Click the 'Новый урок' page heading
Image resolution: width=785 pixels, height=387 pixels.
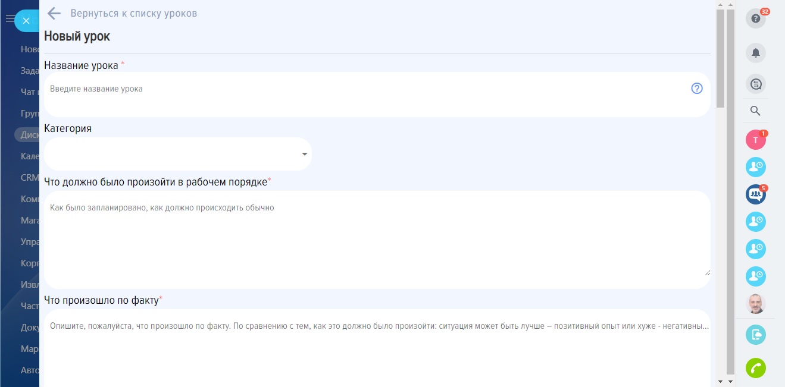pos(77,36)
